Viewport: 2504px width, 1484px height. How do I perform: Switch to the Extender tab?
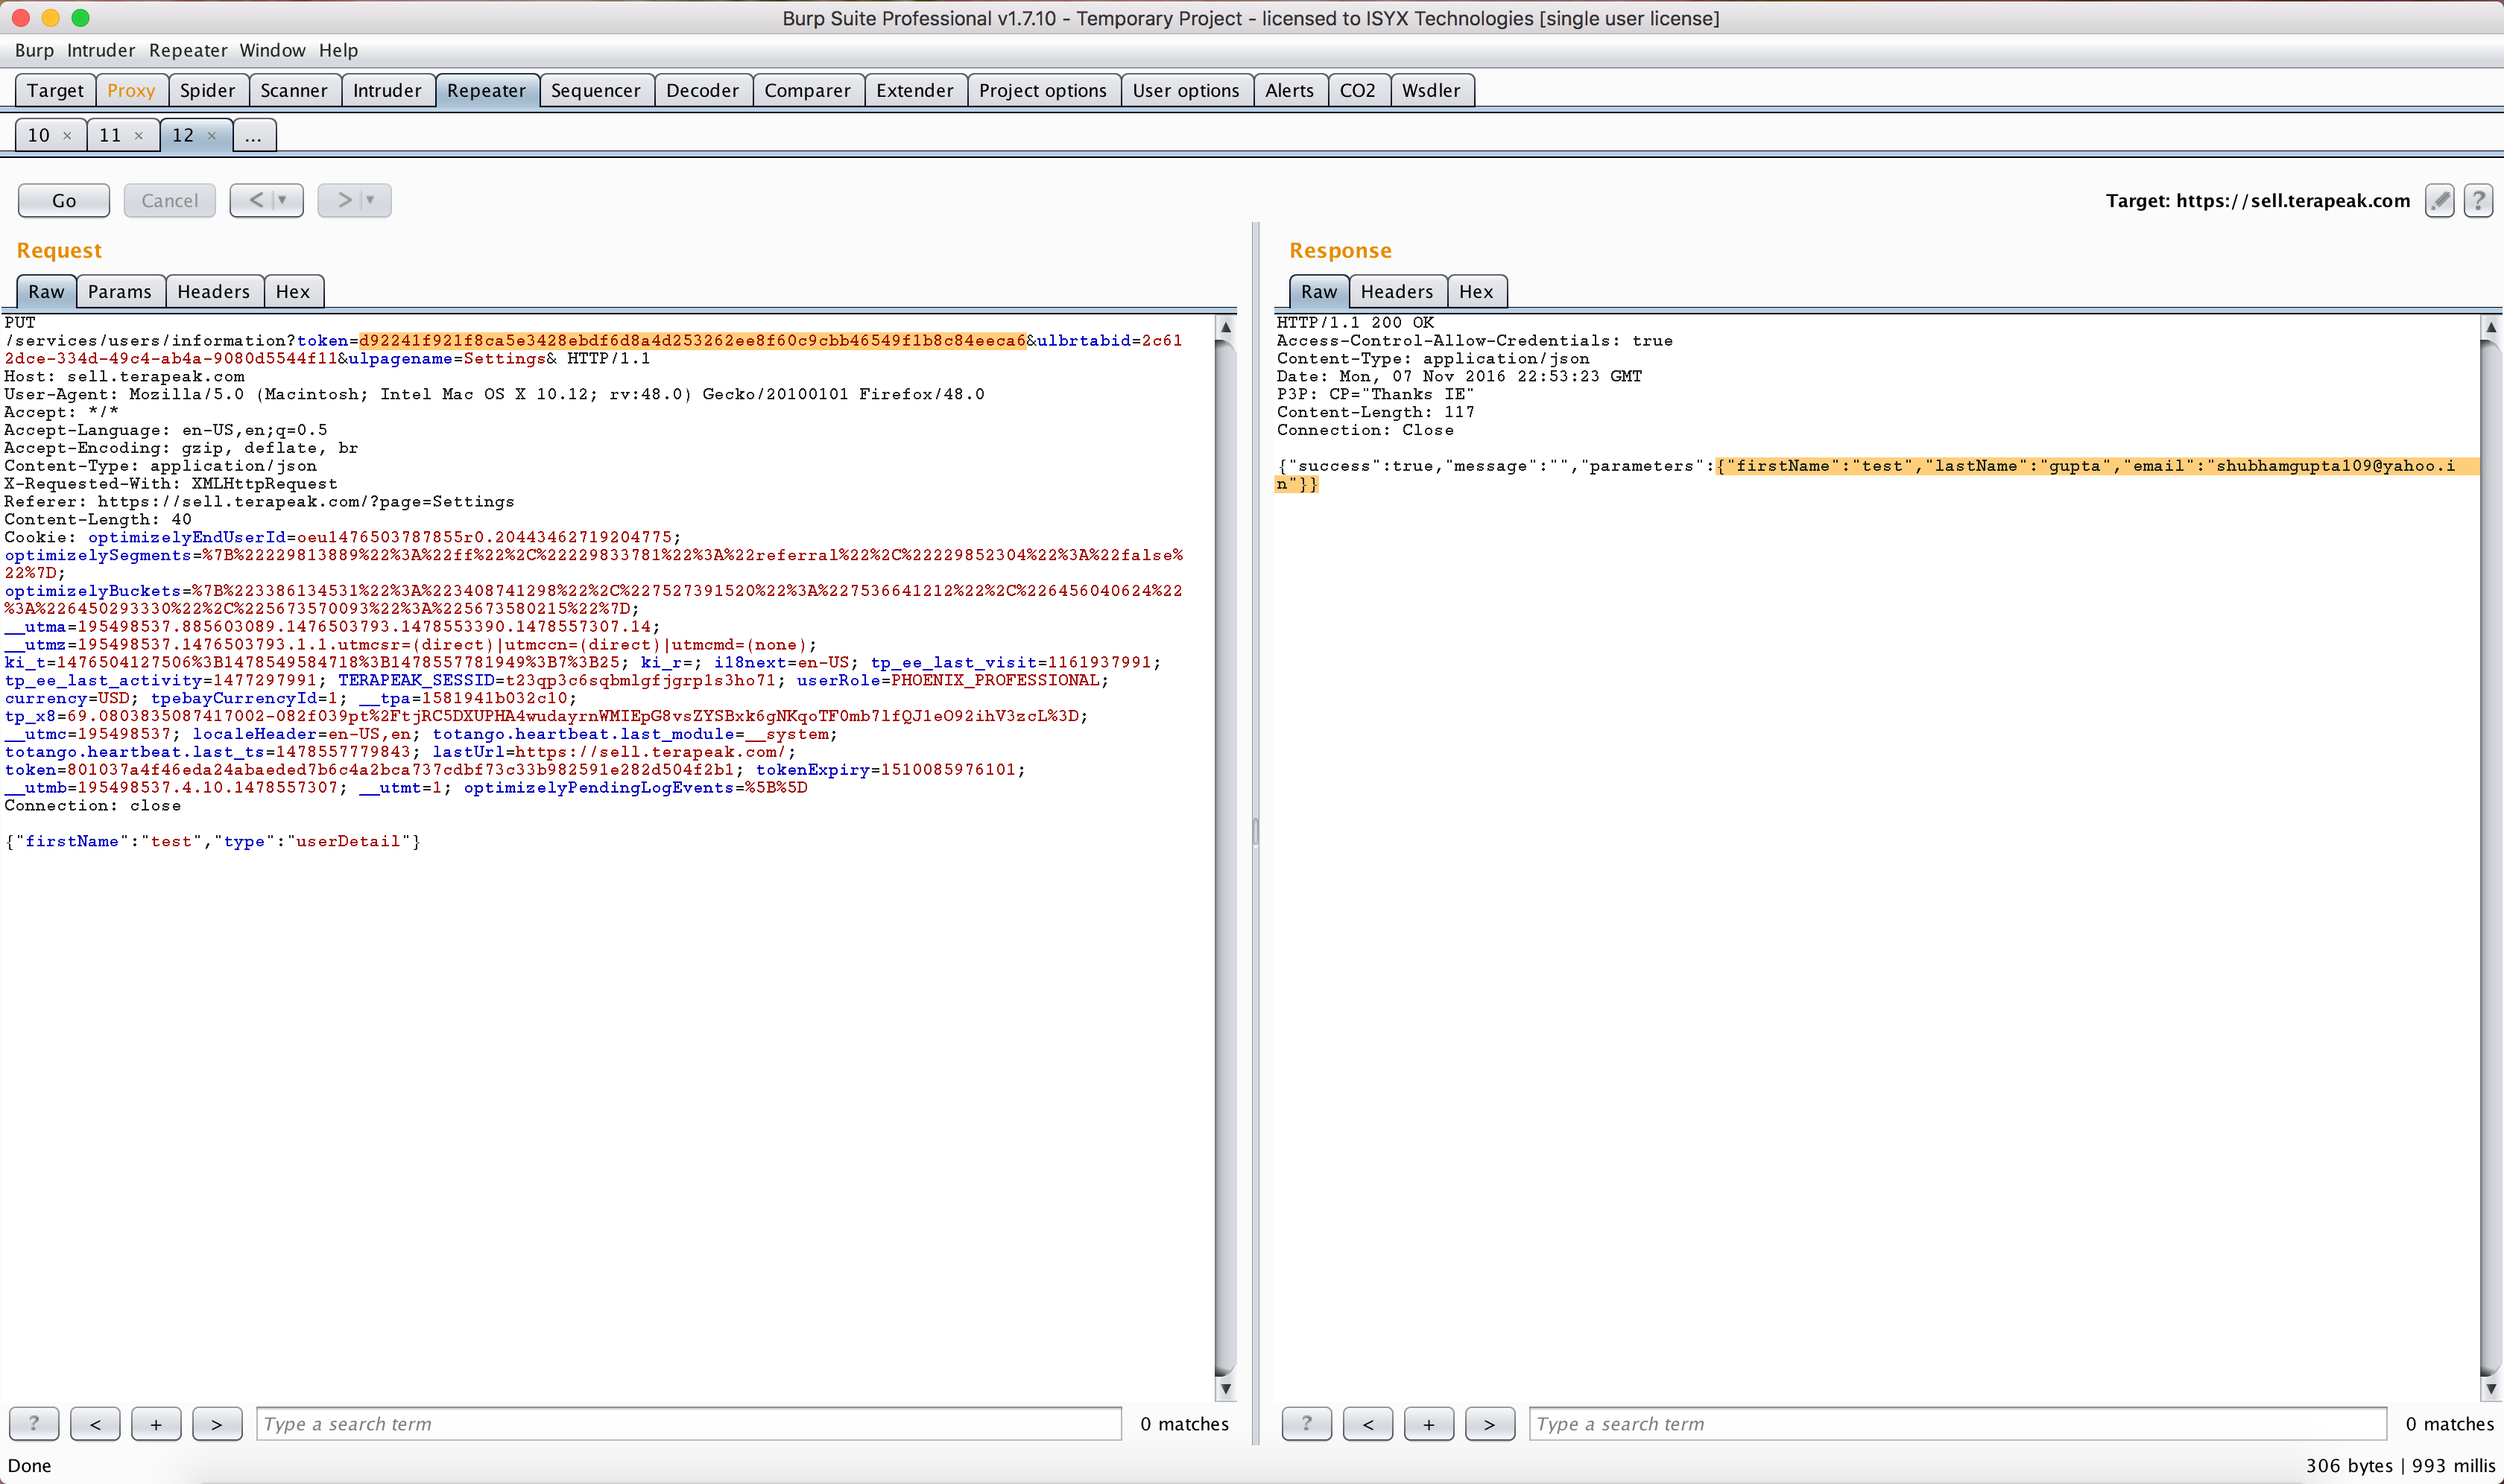(x=915, y=90)
